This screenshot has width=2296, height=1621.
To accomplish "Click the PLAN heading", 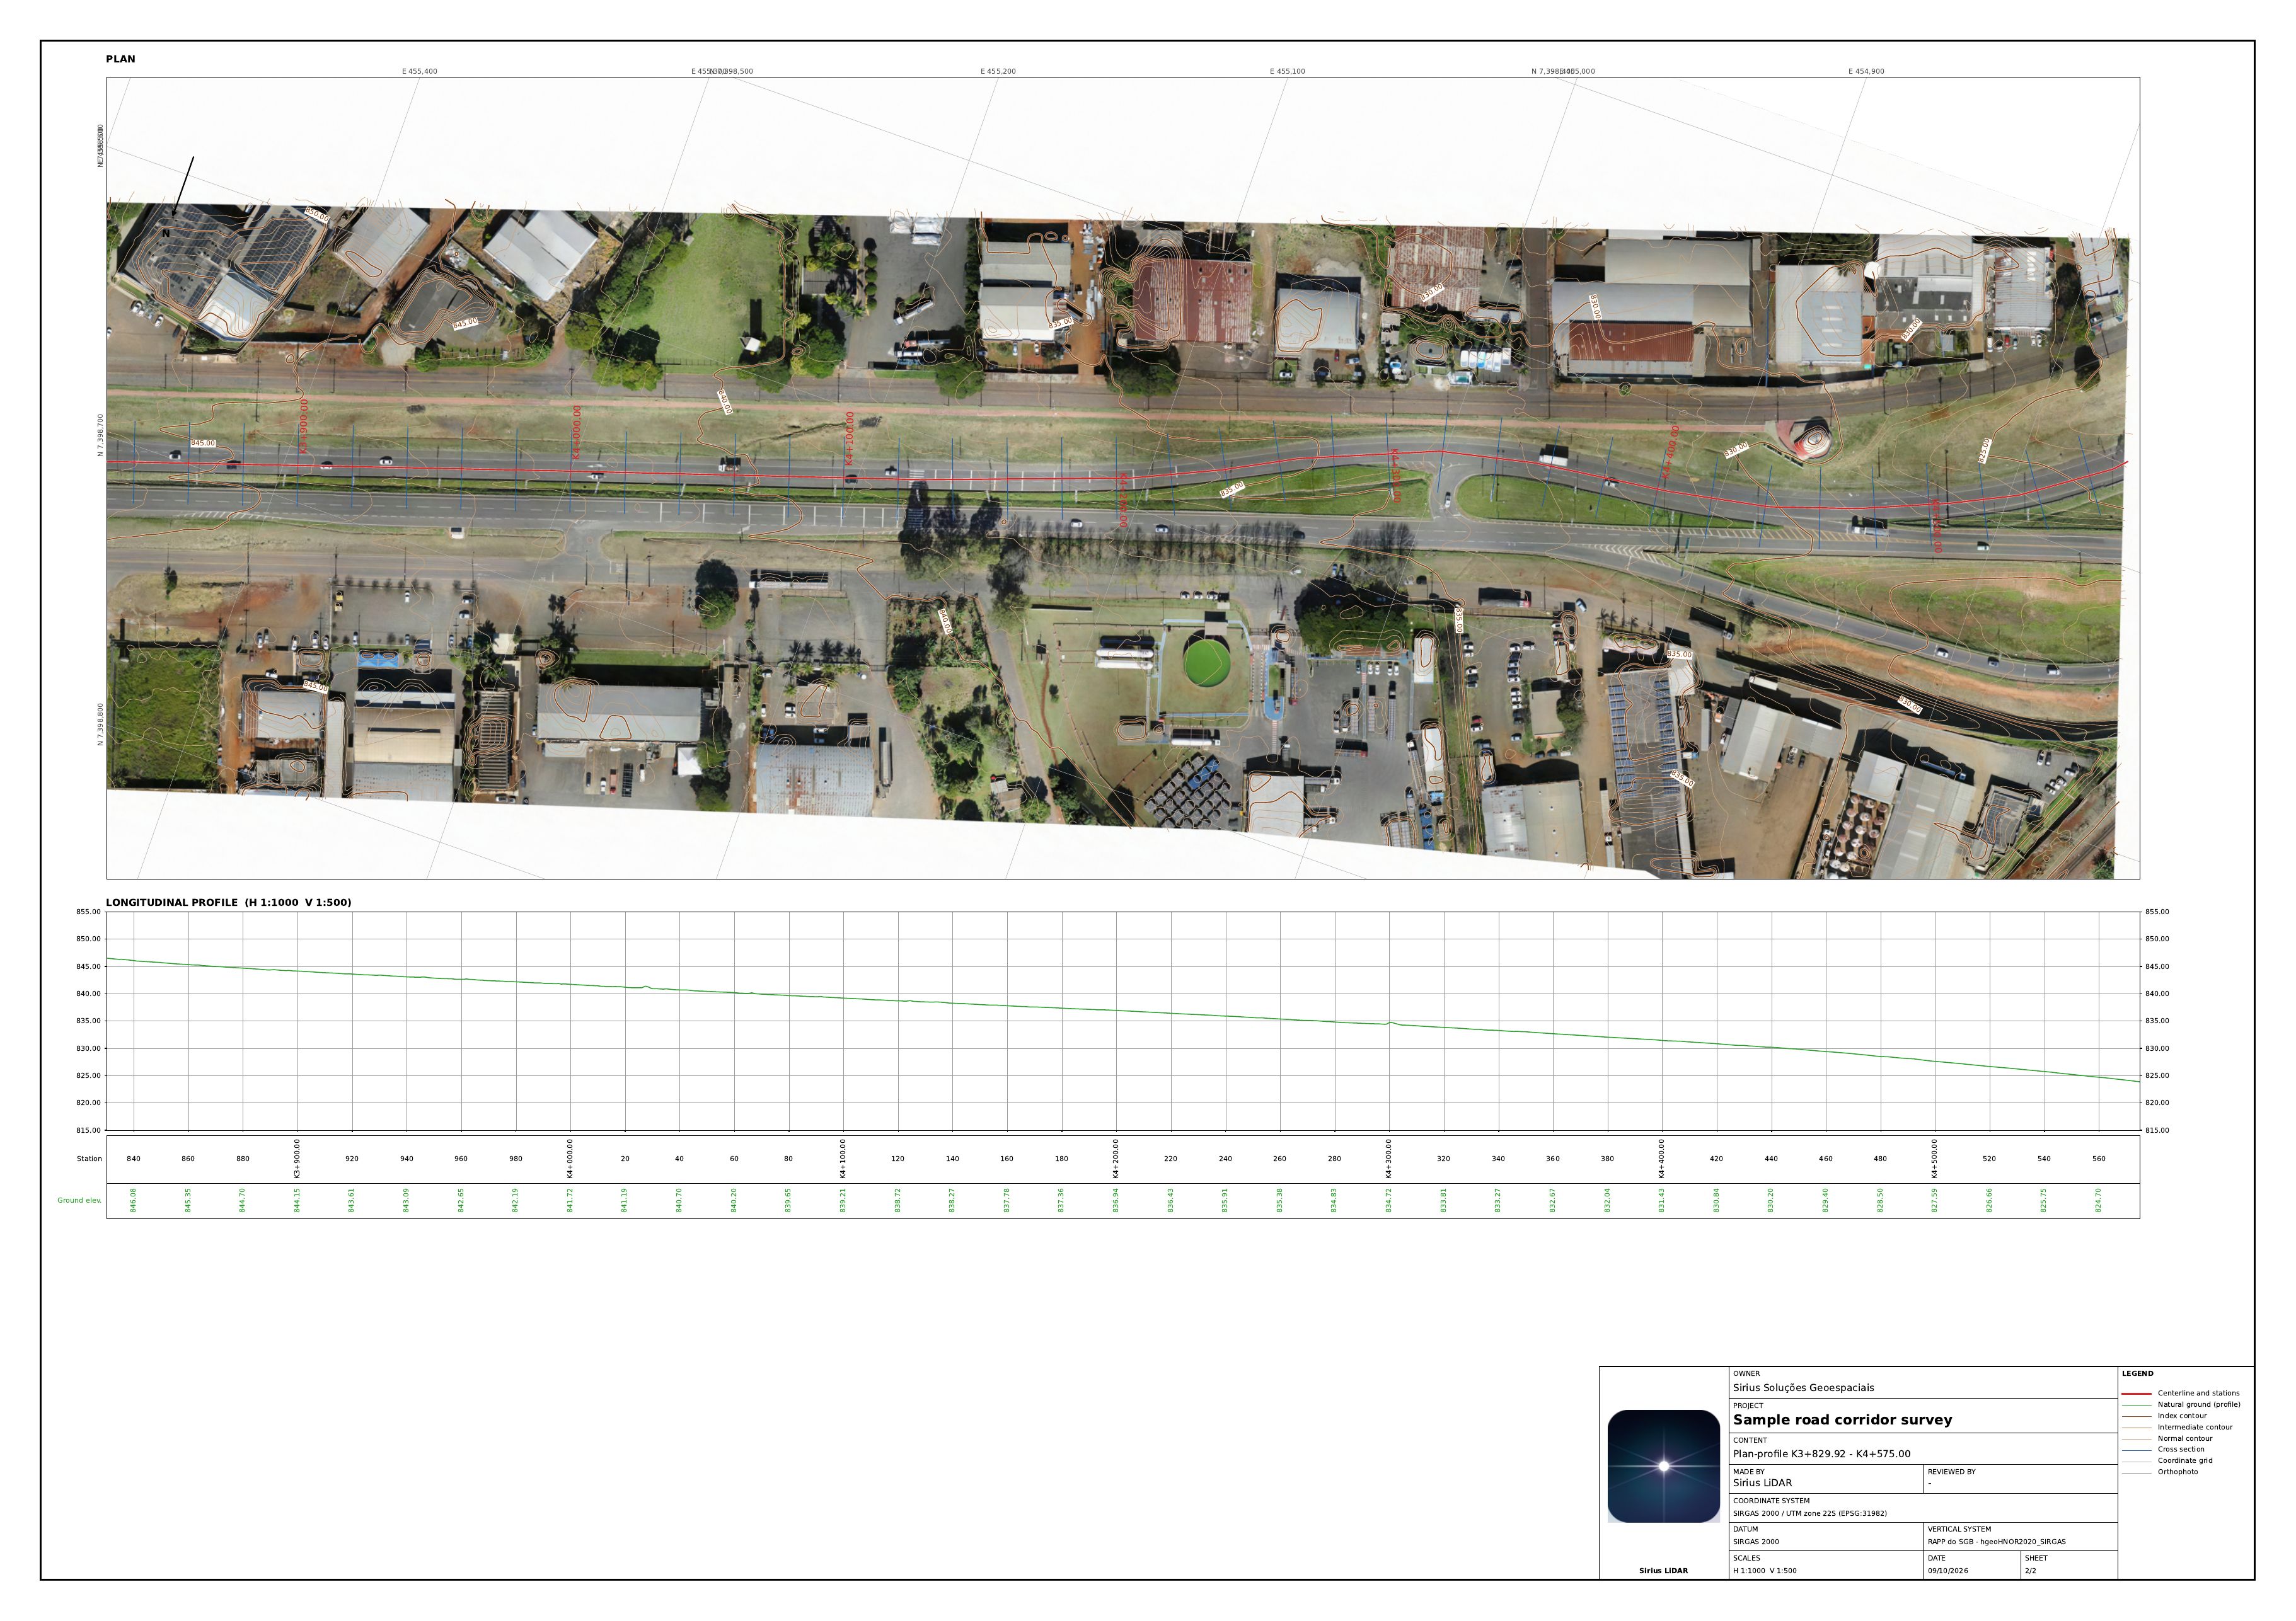I will click(120, 59).
